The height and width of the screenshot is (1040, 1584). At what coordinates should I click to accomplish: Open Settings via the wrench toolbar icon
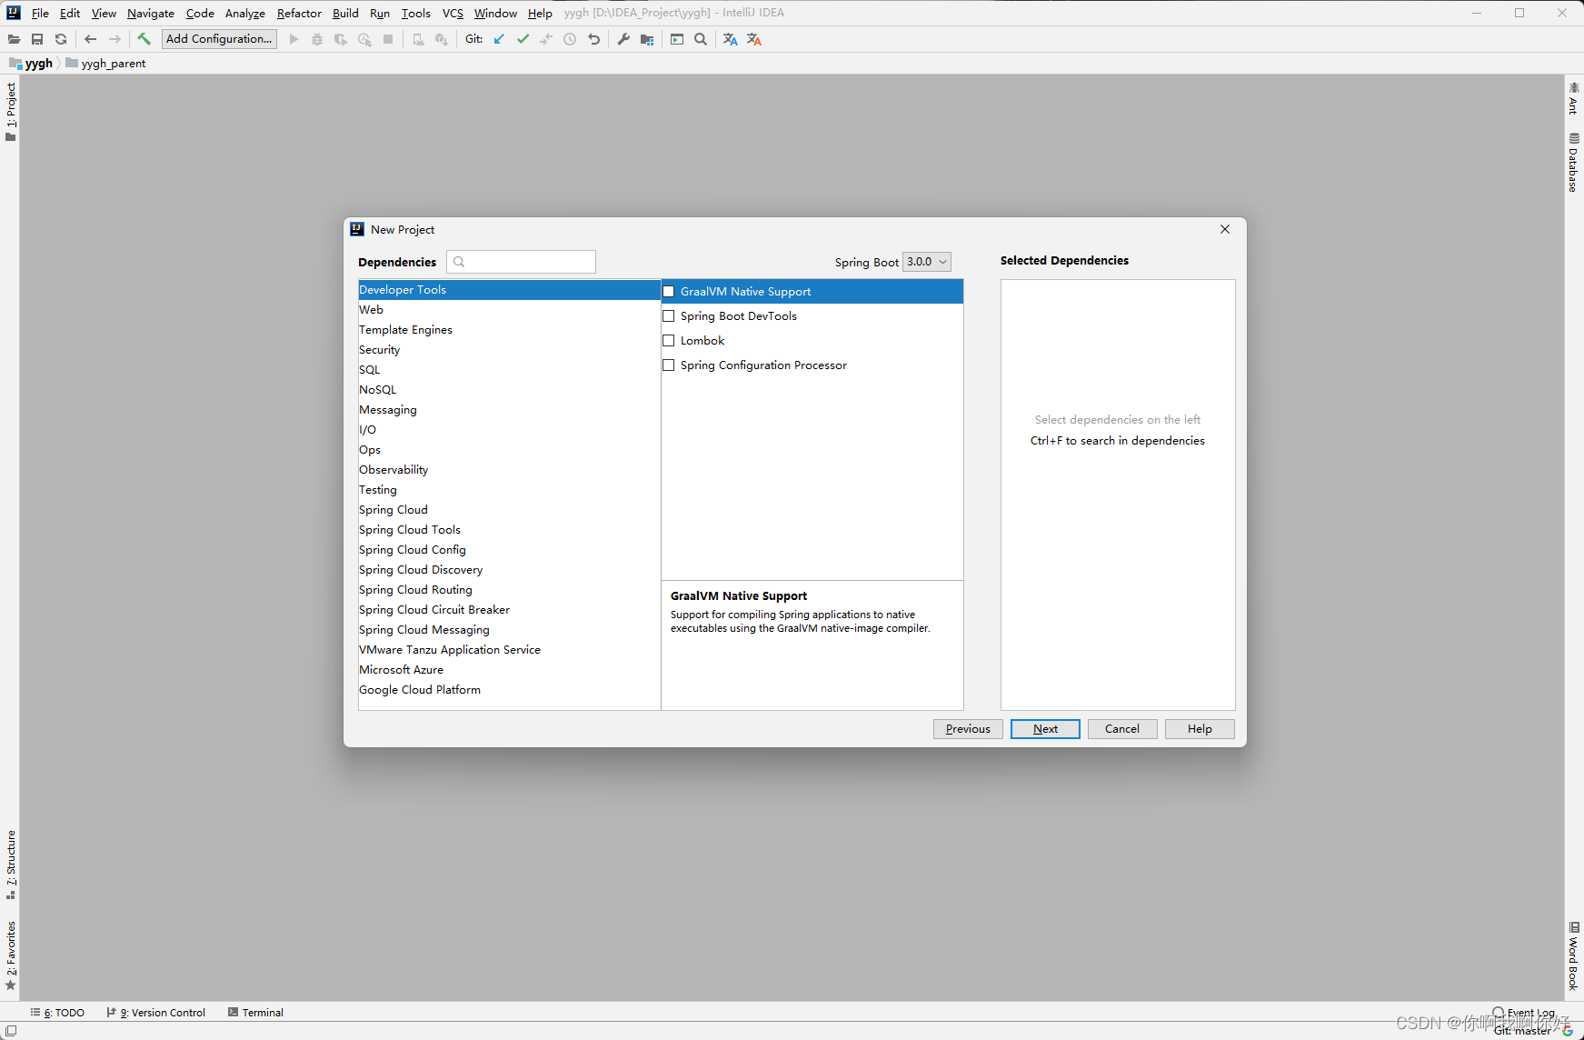[x=623, y=39]
